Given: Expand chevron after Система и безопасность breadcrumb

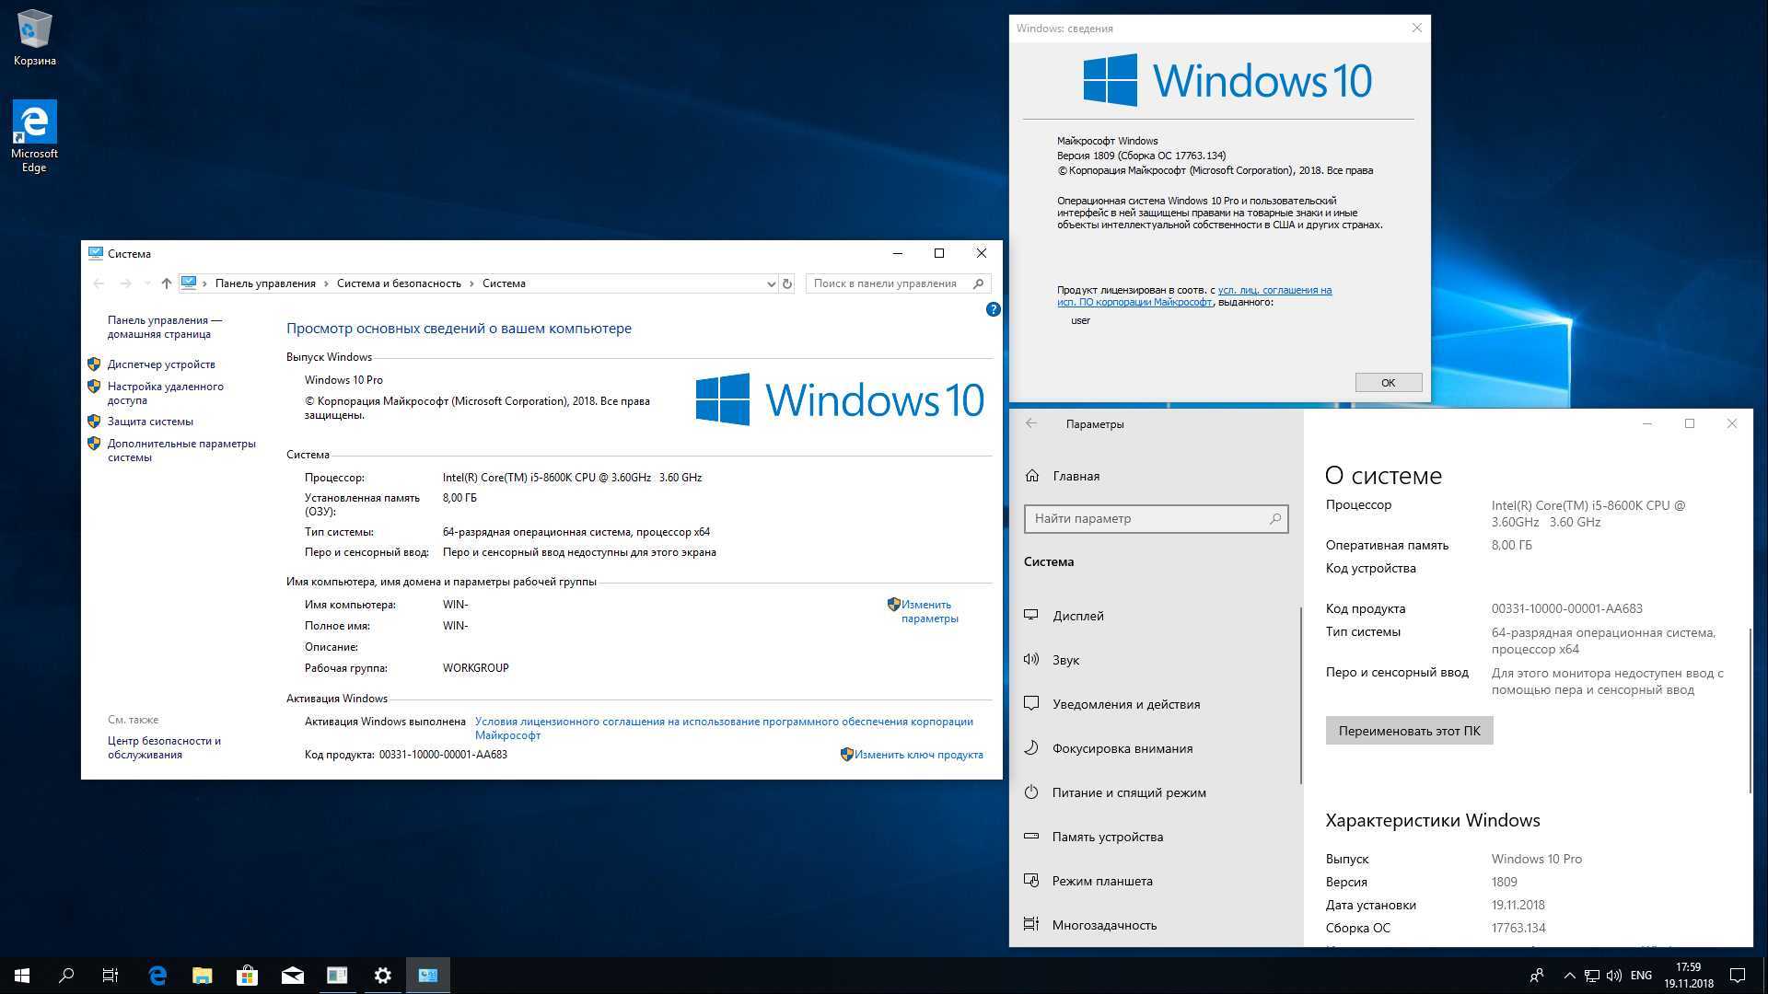Looking at the screenshot, I should tap(471, 283).
